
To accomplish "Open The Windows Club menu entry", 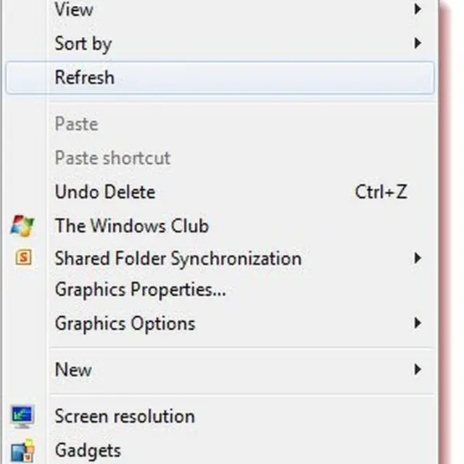I will point(132,225).
